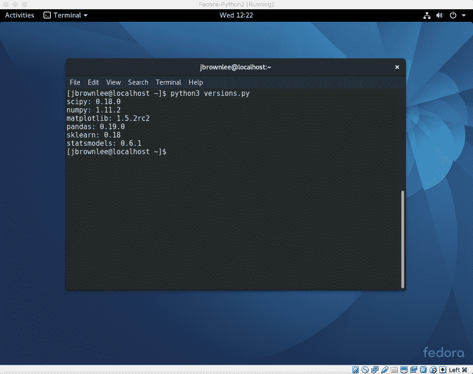Click the VirtualBox display monitor icon
The width and height of the screenshot is (473, 374).
click(x=404, y=370)
